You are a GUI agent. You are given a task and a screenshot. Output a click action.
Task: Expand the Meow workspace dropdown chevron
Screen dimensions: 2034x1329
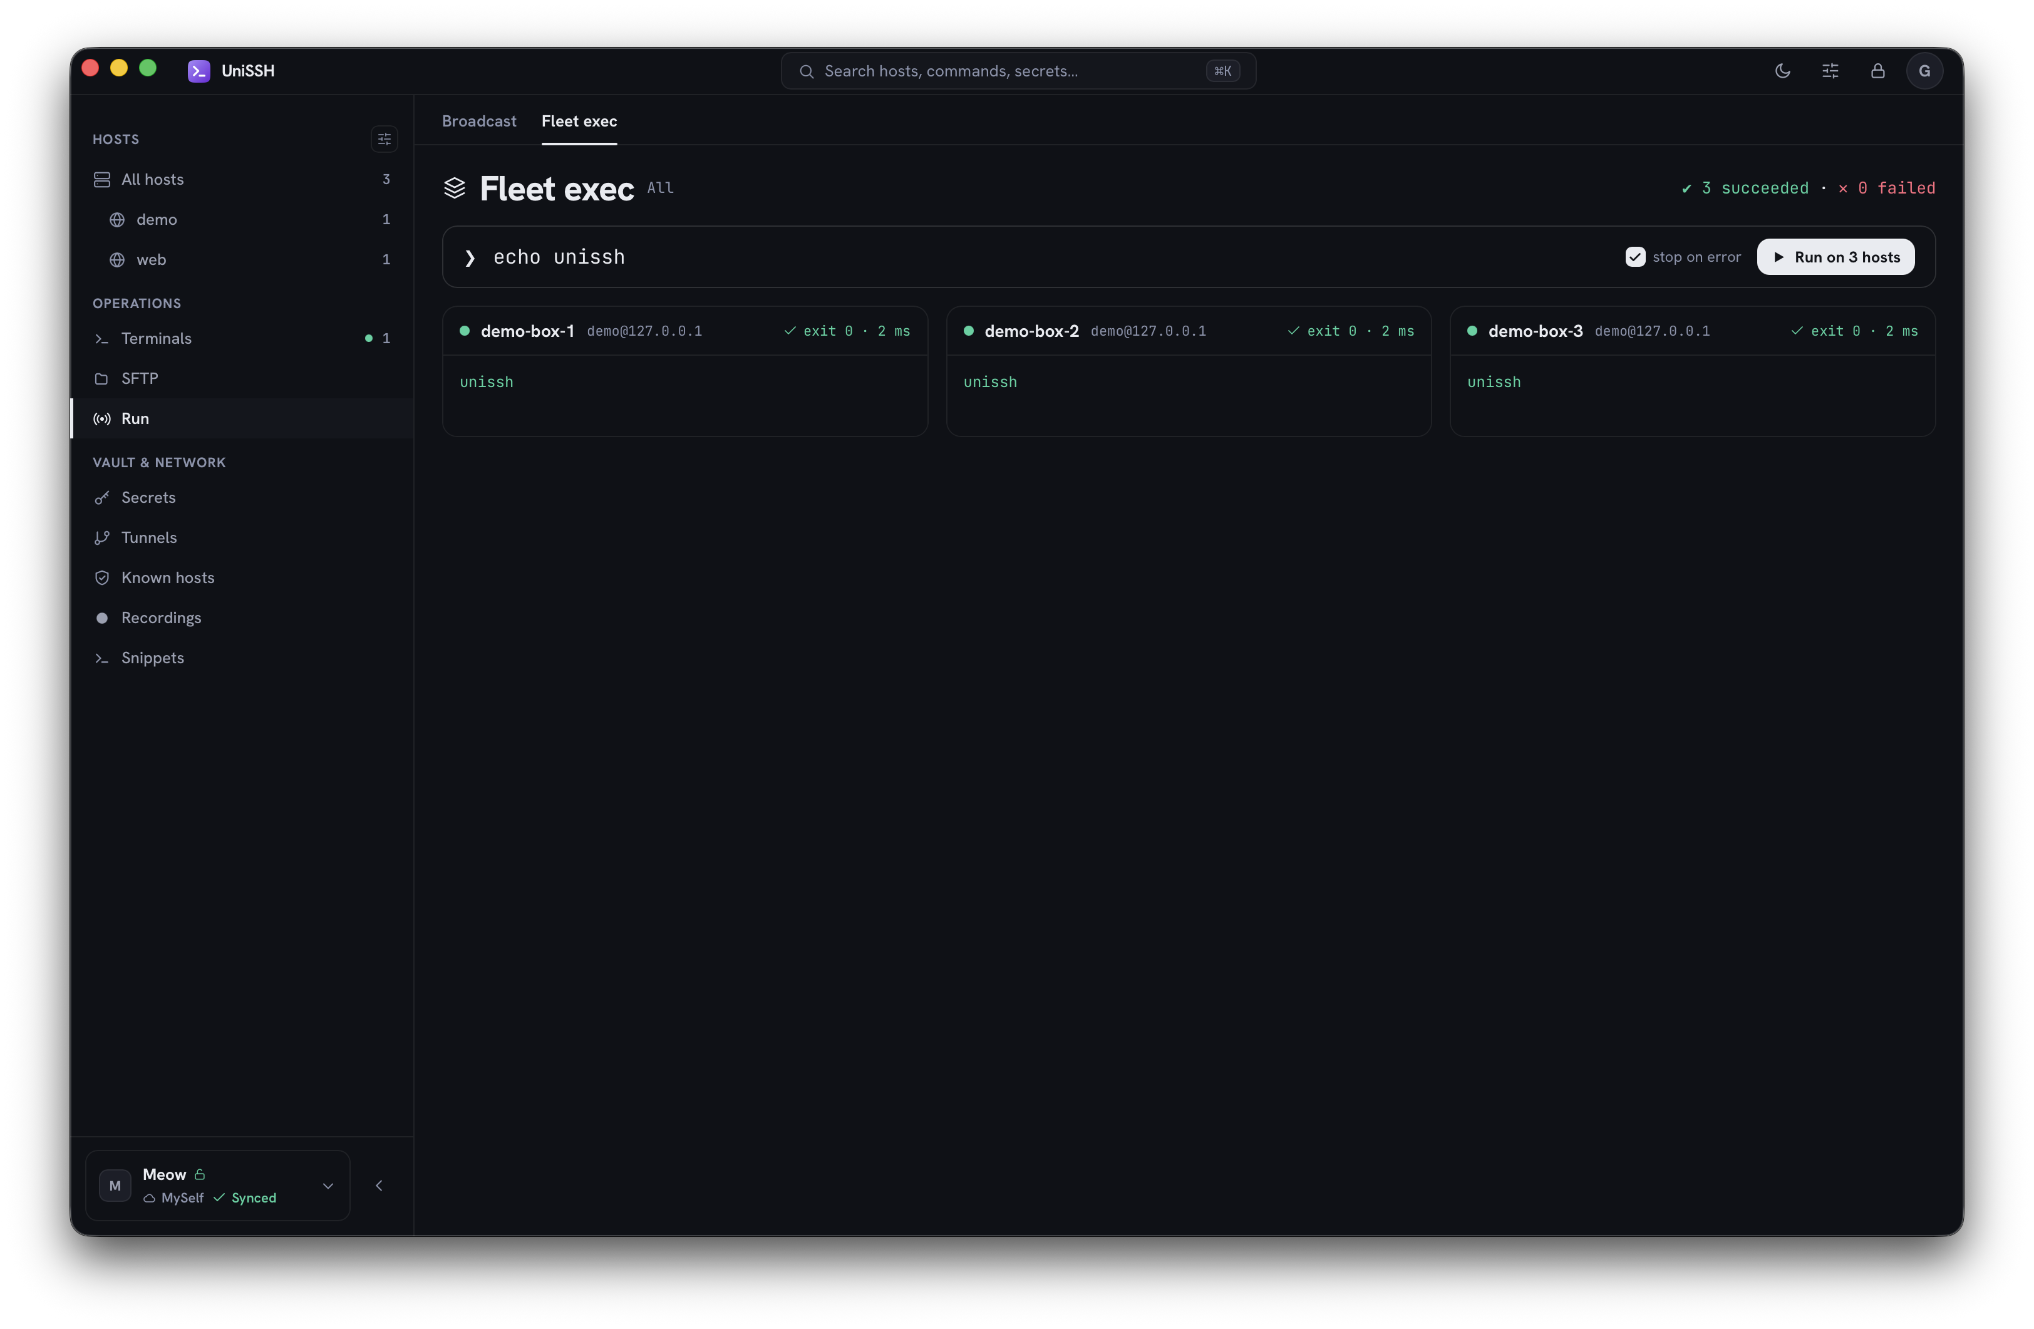point(328,1186)
